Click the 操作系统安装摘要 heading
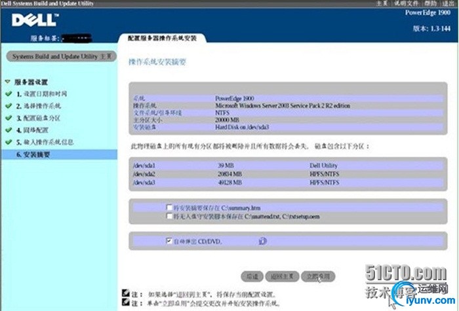 click(x=157, y=62)
